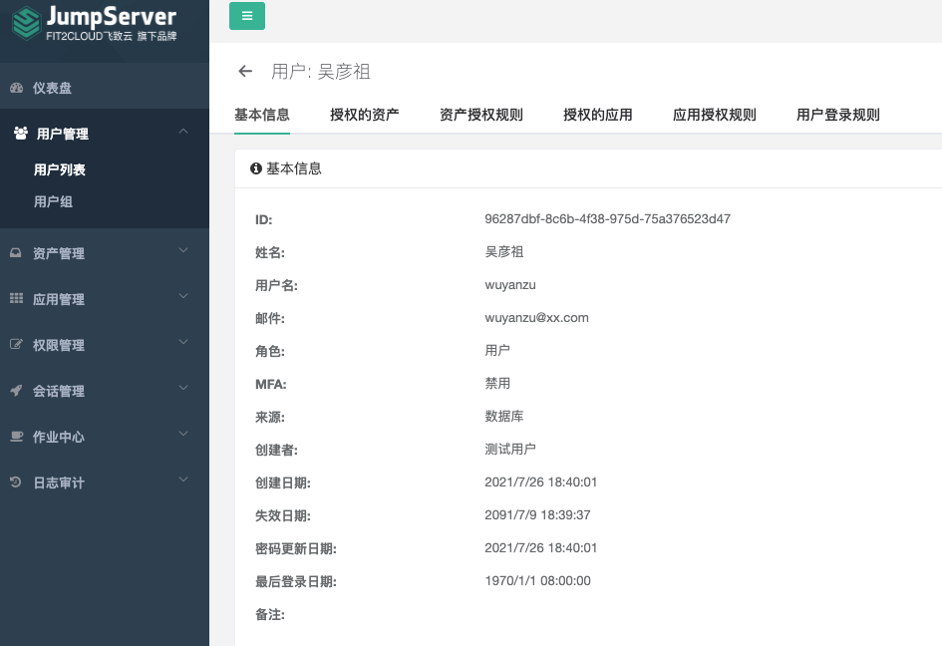This screenshot has height=646, width=942.
Task: Open 用户组 in the sidebar
Action: pyautogui.click(x=53, y=201)
